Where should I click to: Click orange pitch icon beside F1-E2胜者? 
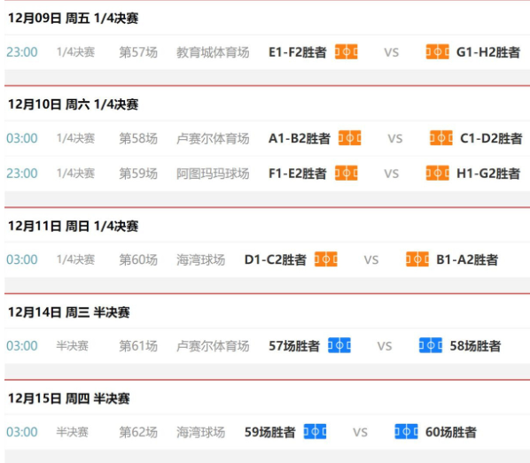tap(347, 174)
